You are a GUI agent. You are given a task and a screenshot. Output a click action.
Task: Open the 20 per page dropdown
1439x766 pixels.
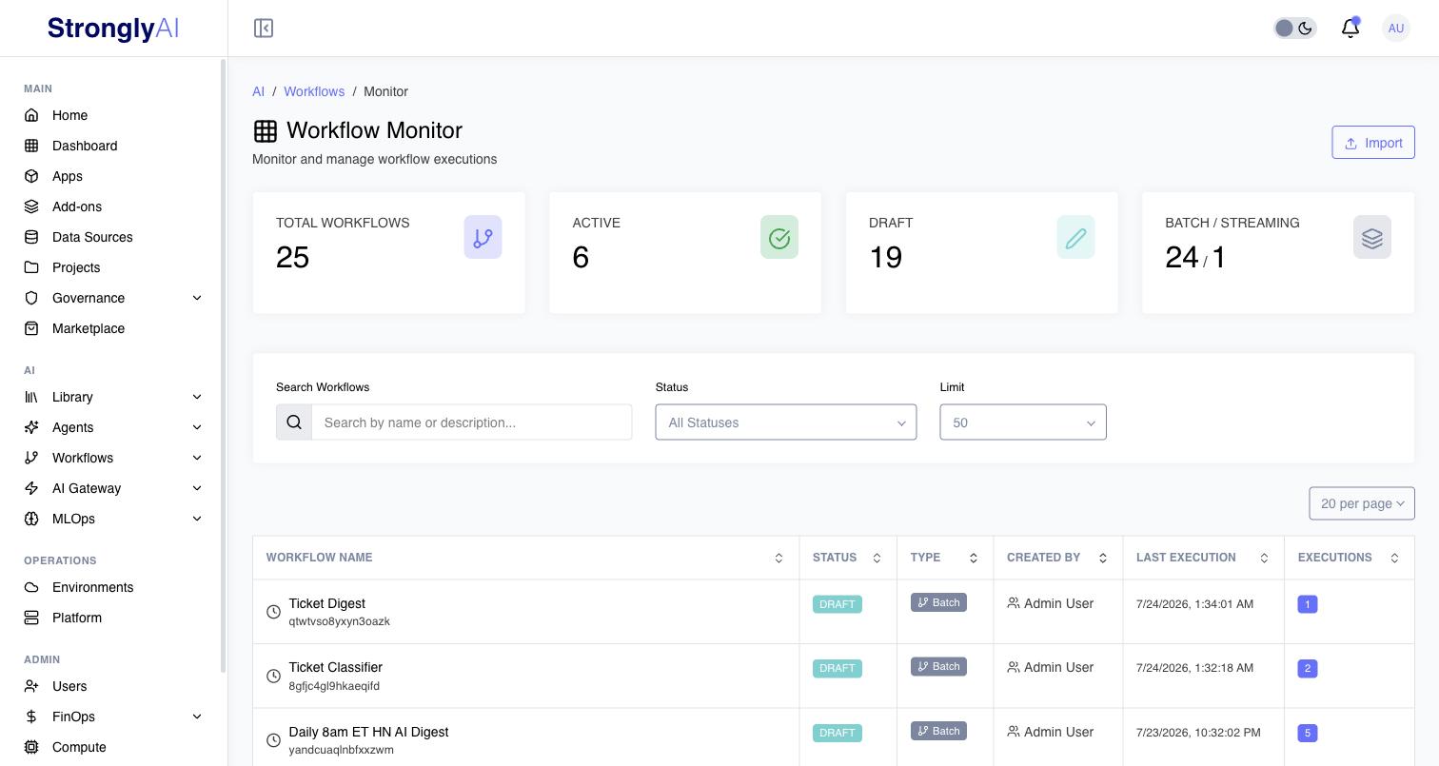coord(1362,503)
